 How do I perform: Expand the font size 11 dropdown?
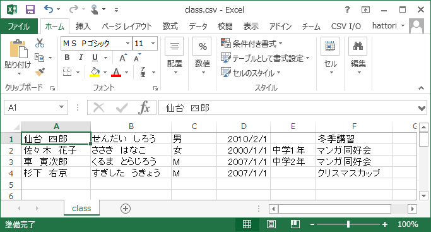153,43
